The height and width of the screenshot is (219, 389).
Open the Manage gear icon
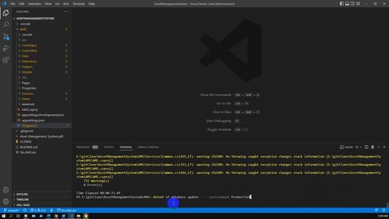pos(5,201)
